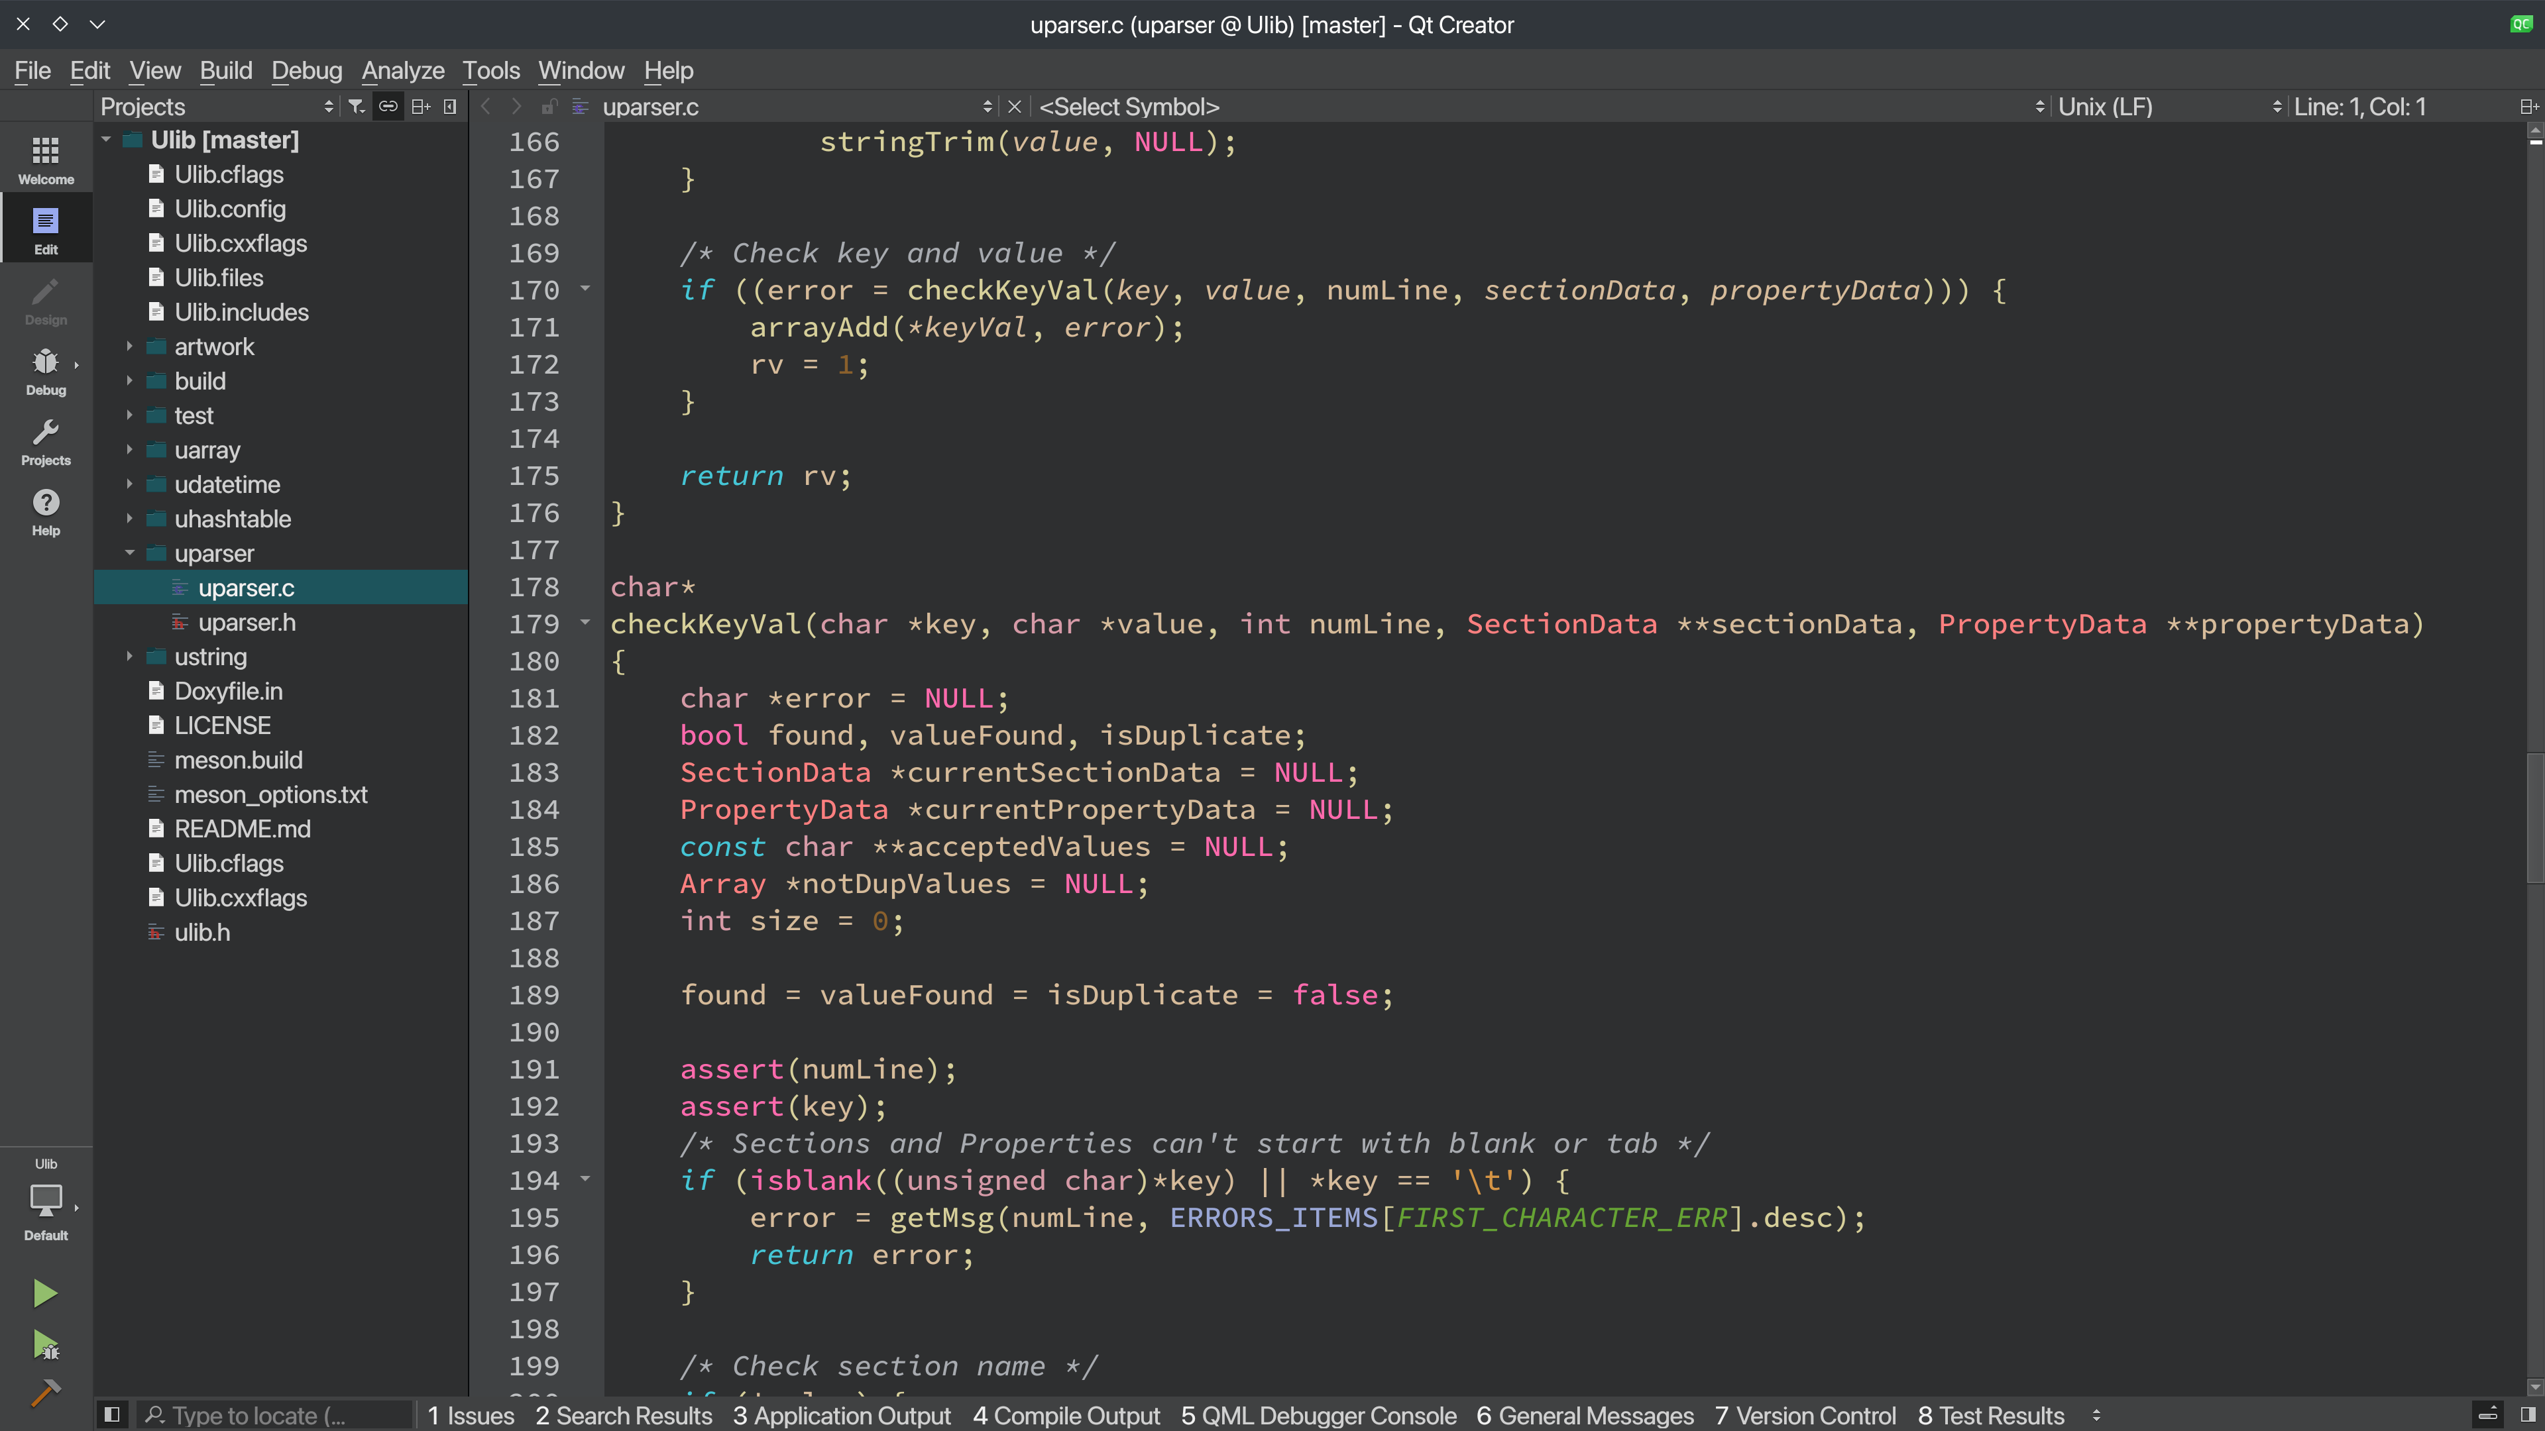Expand the uarray folder
The height and width of the screenshot is (1431, 2545).
[129, 450]
